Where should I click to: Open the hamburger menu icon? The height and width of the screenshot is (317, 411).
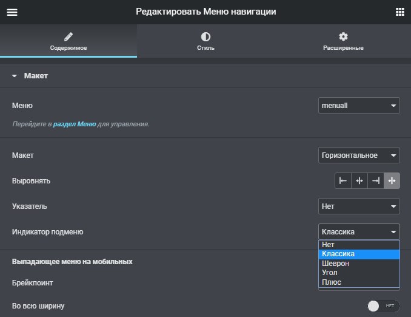pyautogui.click(x=12, y=12)
